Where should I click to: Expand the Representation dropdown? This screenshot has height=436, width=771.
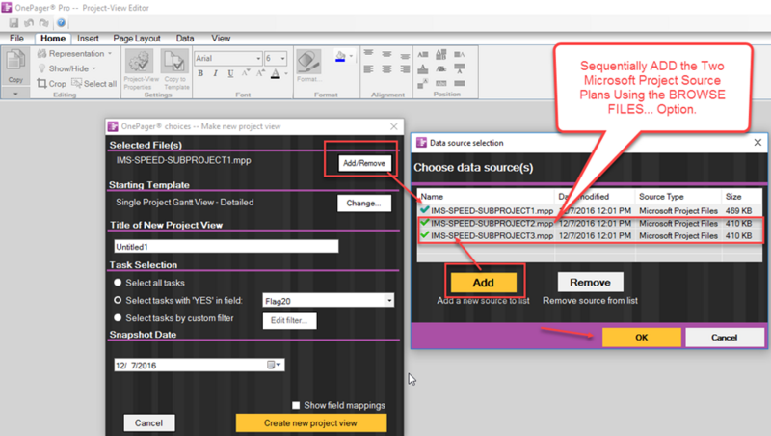pyautogui.click(x=110, y=53)
